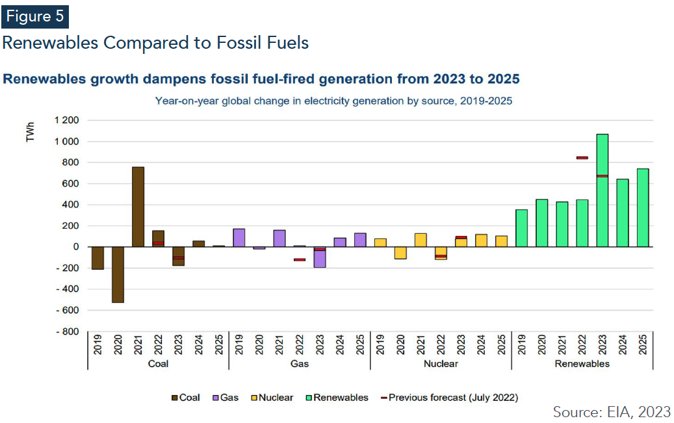
Task: Click the 'Renewables' legend text
Action: 341,398
